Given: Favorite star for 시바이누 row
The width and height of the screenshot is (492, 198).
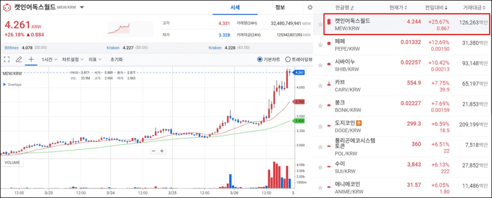Looking at the screenshot, I should 320,65.
